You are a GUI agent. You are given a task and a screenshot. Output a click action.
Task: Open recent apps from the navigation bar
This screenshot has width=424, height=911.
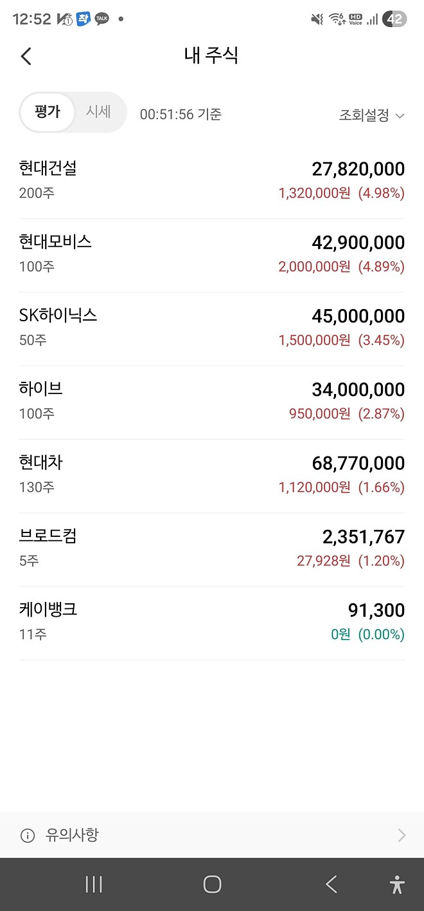[x=93, y=884]
